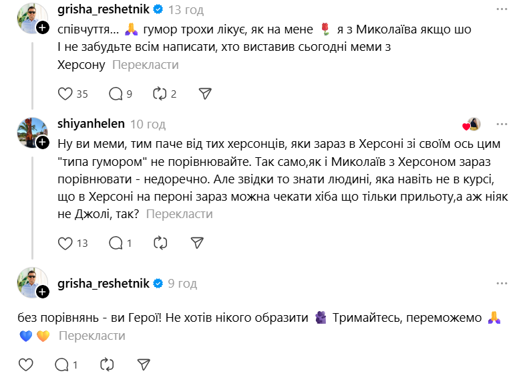This screenshot has width=529, height=382.
Task: Repost the last grisha_reshetnik reply
Action: (106, 365)
